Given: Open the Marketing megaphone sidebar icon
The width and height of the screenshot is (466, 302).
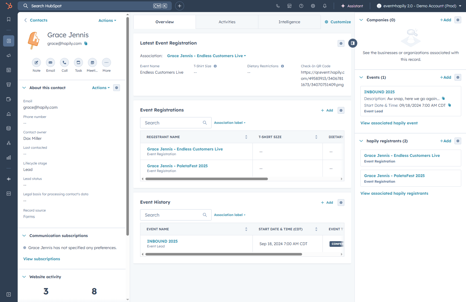Looking at the screenshot, I should pyautogui.click(x=9, y=55).
